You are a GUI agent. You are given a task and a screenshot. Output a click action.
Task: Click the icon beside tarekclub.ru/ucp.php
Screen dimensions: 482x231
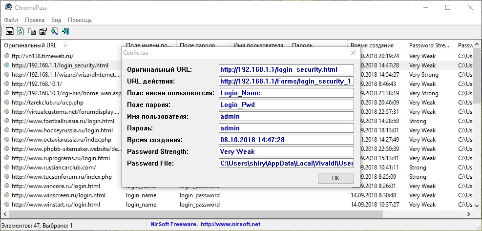coord(7,103)
